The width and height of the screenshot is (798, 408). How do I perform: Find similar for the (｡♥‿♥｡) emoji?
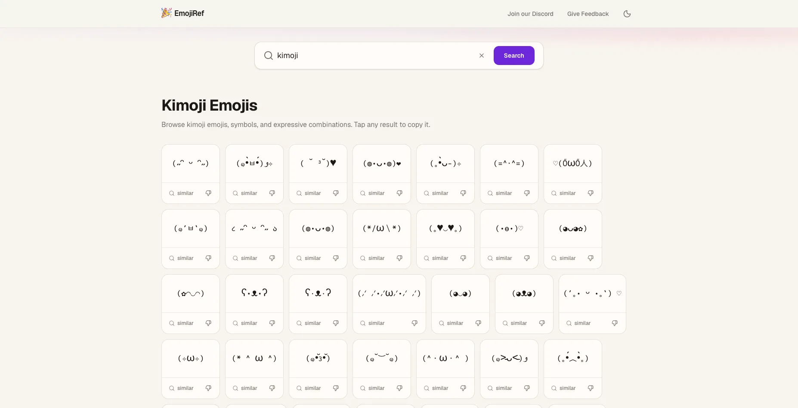(436, 258)
